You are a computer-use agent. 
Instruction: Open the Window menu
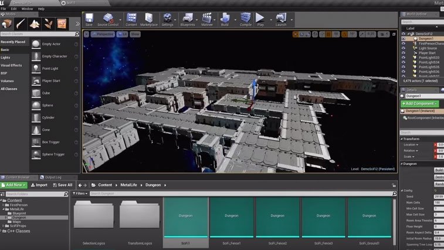[x=27, y=9]
